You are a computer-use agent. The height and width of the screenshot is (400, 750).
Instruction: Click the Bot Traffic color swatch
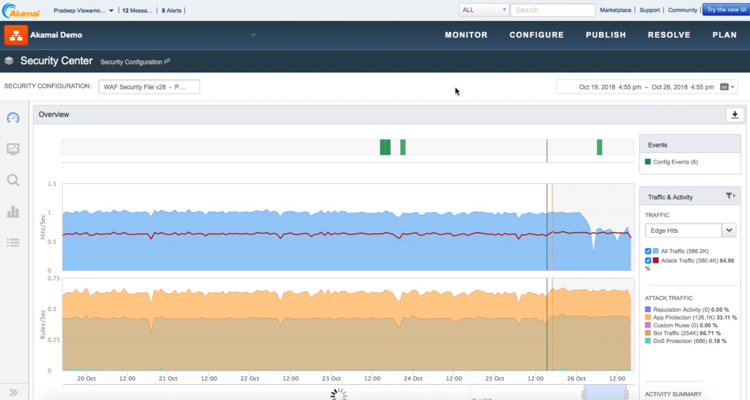pyautogui.click(x=648, y=334)
